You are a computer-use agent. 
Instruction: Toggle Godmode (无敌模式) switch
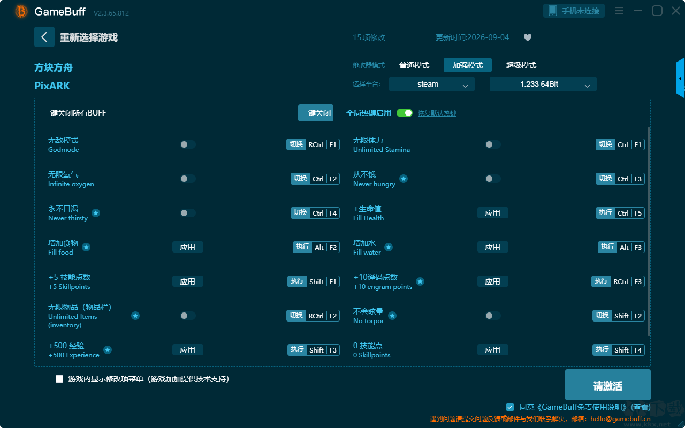(188, 144)
